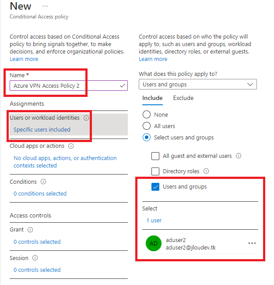Open the 1 user selection link
Image resolution: width=274 pixels, height=285 pixels.
154,221
